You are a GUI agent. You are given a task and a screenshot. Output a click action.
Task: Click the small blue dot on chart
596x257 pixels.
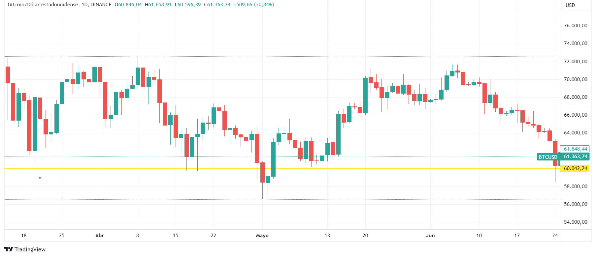pyautogui.click(x=40, y=178)
